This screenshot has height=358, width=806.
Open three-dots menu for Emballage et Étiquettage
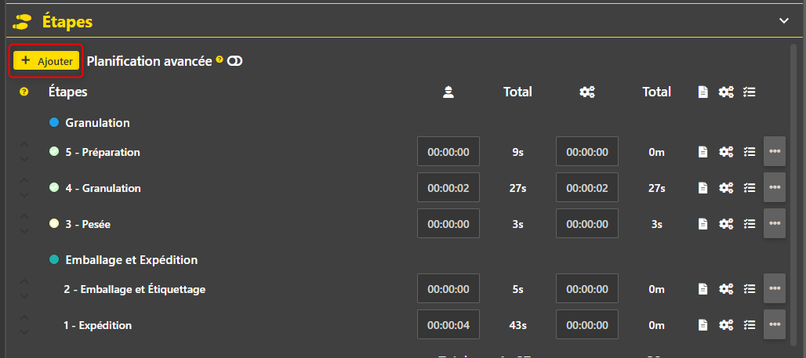[775, 288]
